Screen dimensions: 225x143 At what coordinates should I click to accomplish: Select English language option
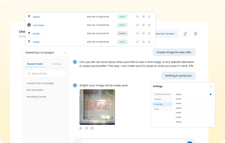179,94
